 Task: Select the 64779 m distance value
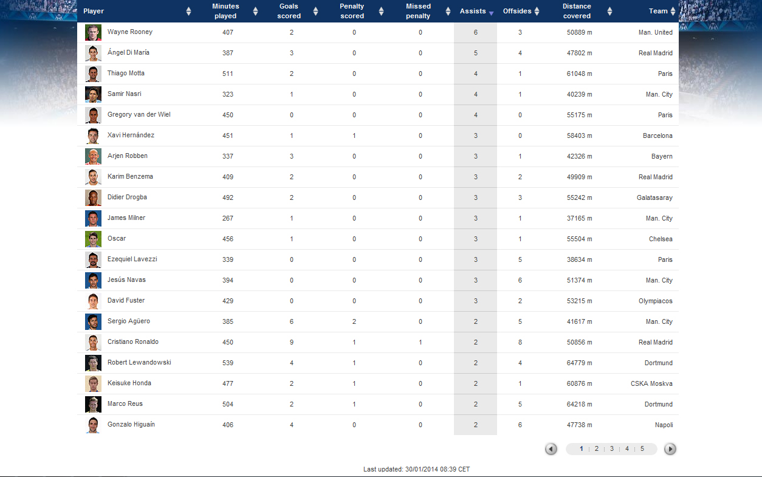click(x=579, y=363)
